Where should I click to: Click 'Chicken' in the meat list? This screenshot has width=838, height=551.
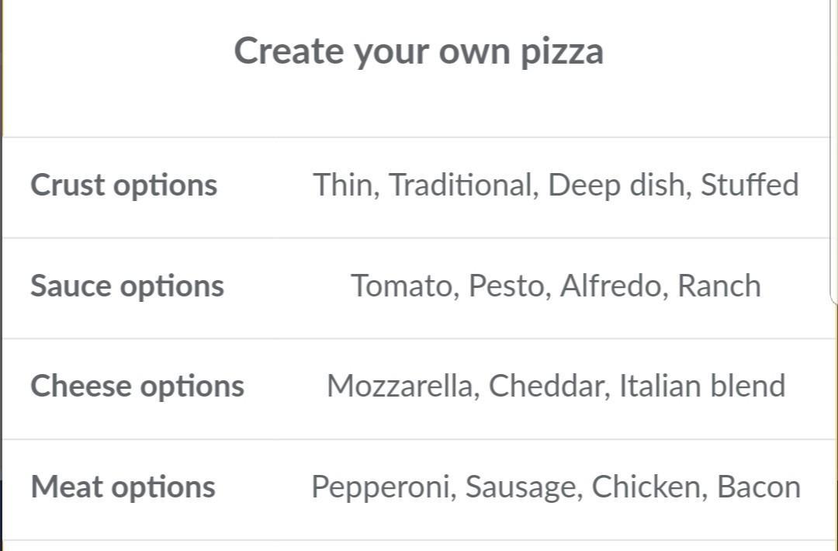(x=647, y=487)
